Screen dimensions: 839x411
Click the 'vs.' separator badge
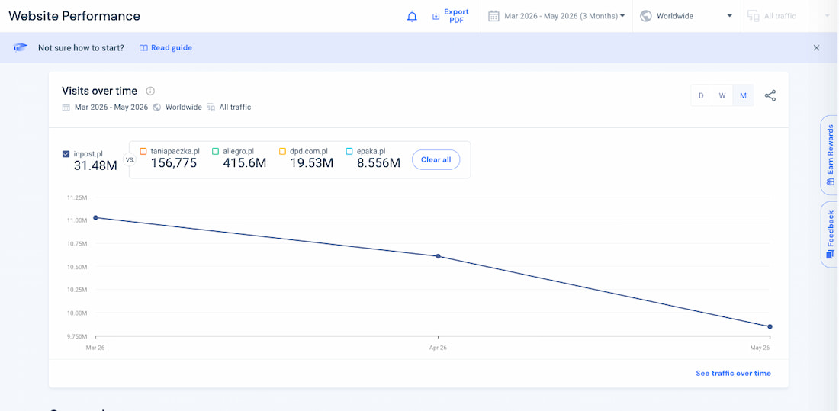pos(130,159)
